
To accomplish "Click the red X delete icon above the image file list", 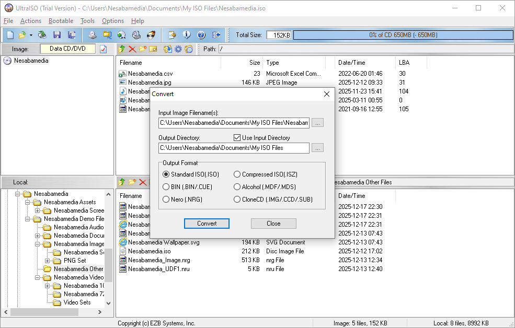I will coord(132,49).
